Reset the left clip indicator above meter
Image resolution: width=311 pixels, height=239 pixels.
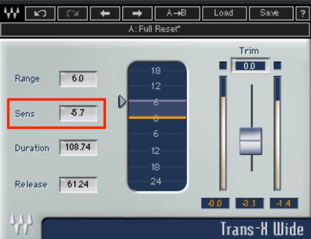223,66
